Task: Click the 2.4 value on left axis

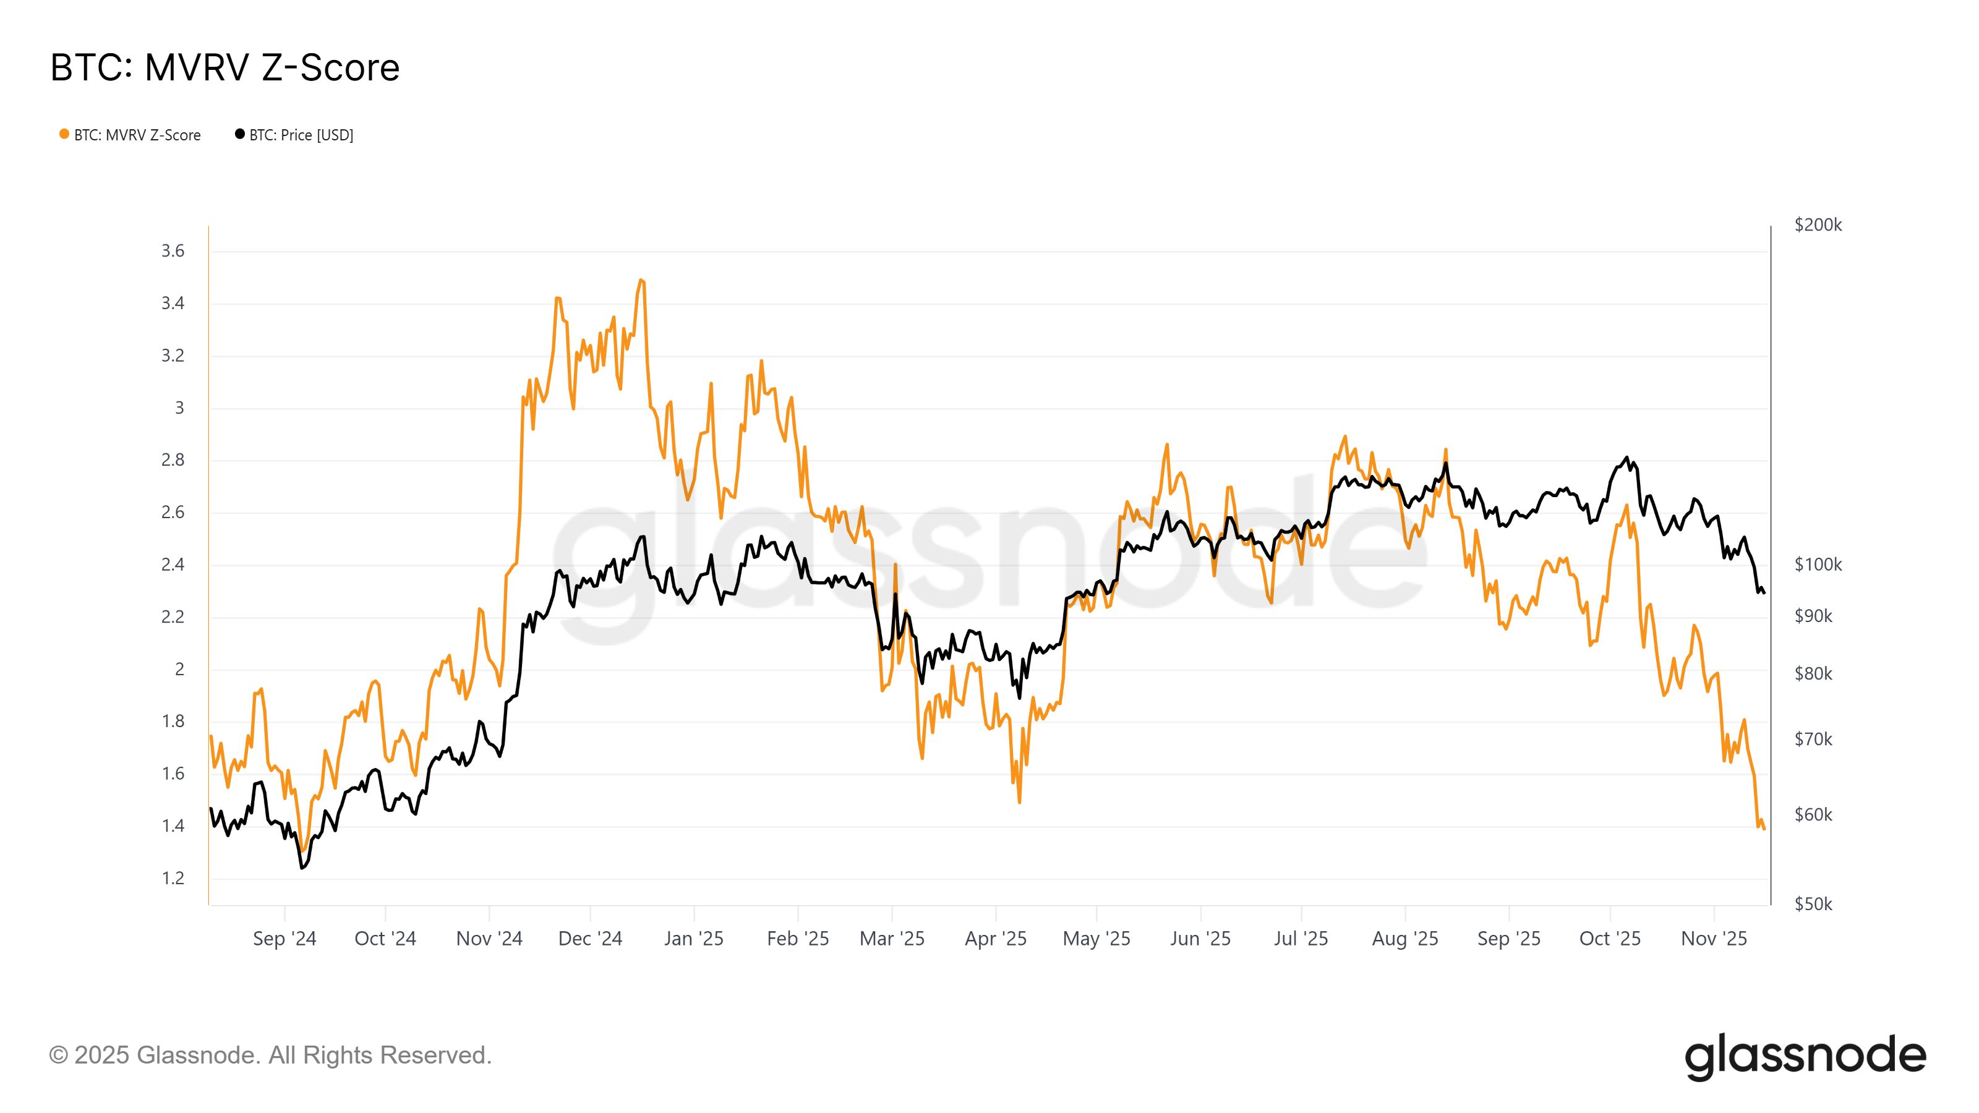Action: click(x=173, y=565)
